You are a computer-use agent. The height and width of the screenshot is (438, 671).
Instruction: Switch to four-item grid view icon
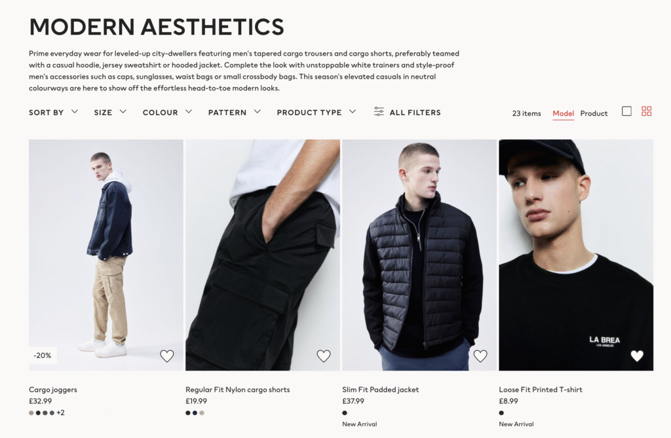pyautogui.click(x=647, y=111)
